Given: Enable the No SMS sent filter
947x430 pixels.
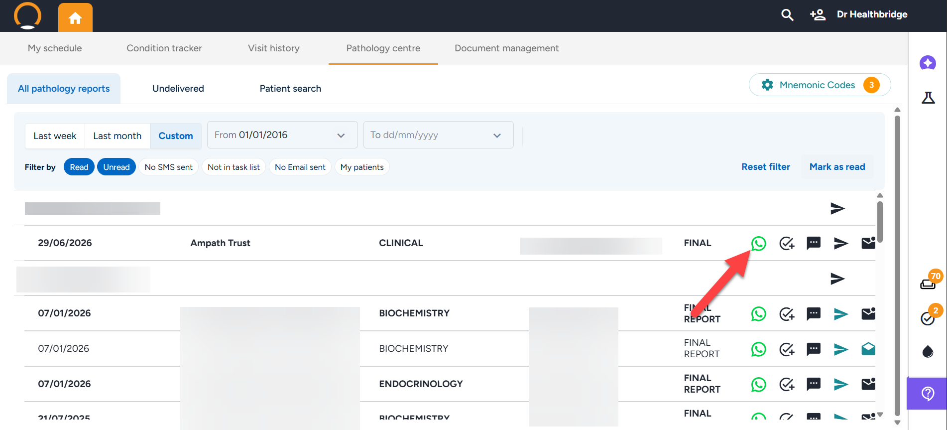Looking at the screenshot, I should (x=169, y=167).
